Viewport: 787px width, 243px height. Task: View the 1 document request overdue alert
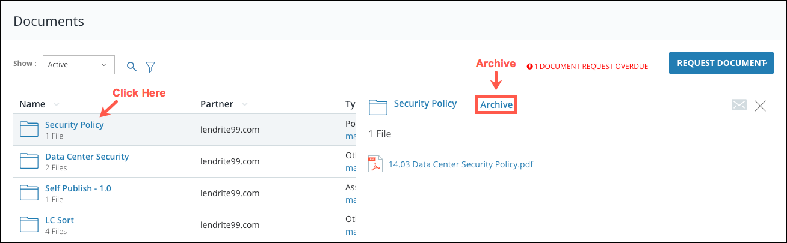pyautogui.click(x=587, y=67)
